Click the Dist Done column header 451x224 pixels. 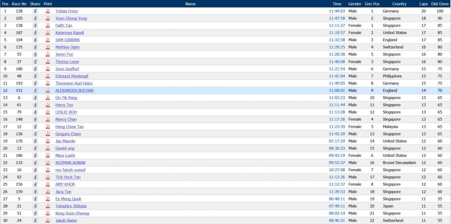(x=440, y=4)
